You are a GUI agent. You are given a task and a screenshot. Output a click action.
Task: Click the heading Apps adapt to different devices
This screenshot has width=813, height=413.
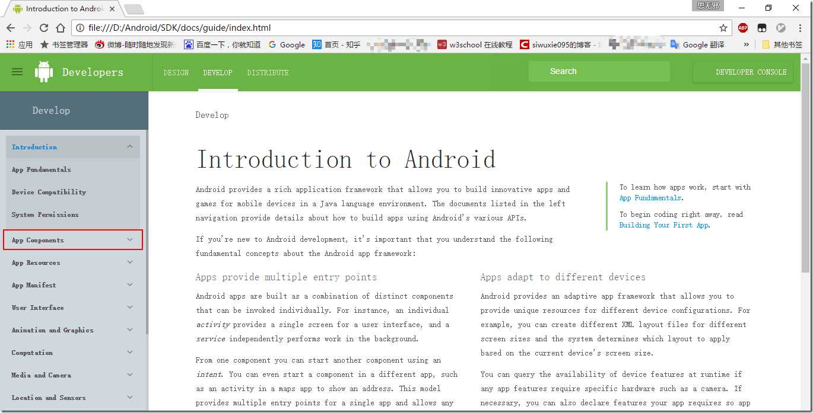point(563,277)
